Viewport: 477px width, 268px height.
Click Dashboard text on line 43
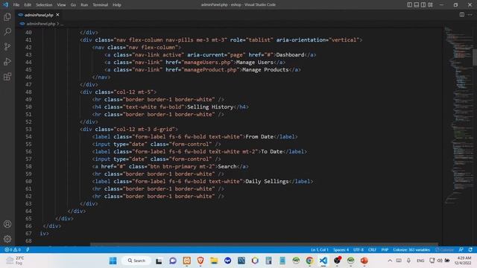click(x=290, y=54)
